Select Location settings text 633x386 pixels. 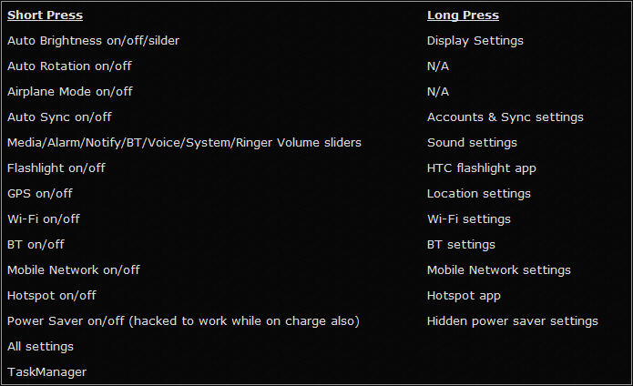click(x=479, y=194)
